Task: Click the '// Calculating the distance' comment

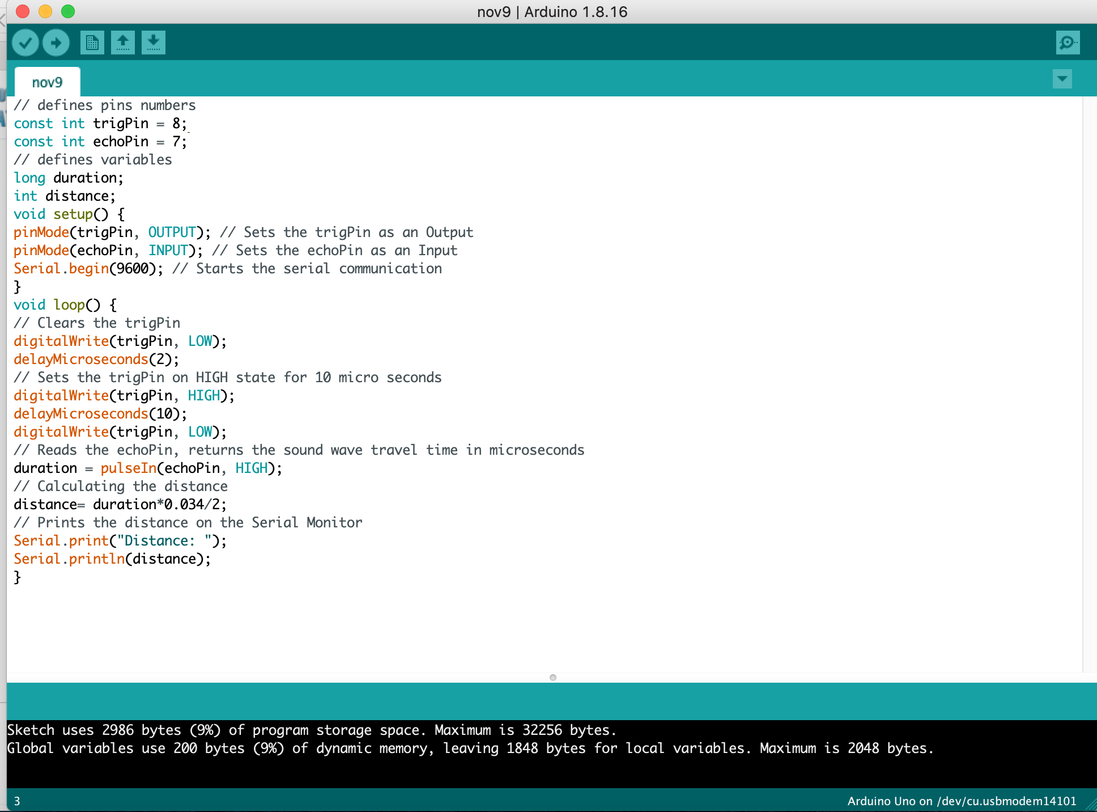Action: [x=121, y=487]
